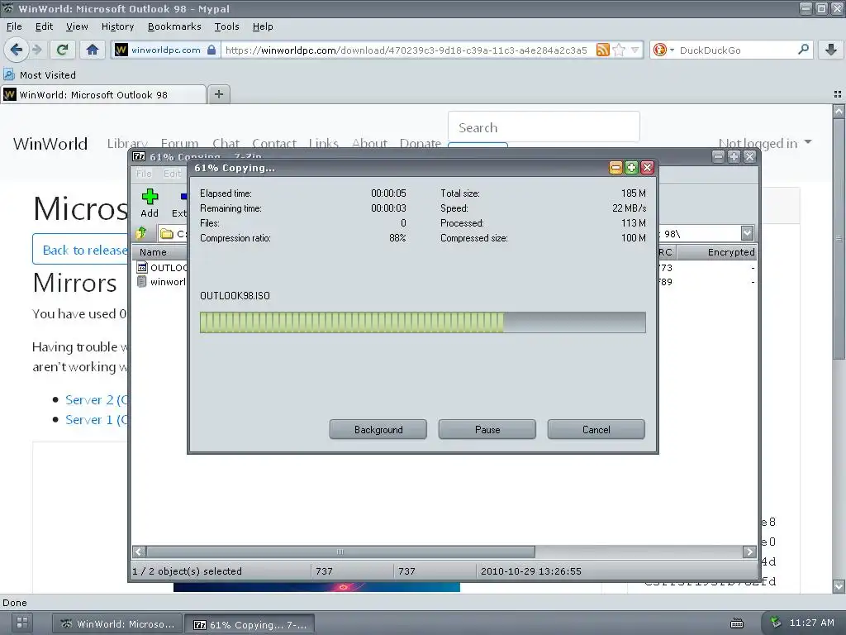The height and width of the screenshot is (635, 846).
Task: Open the Tools menu
Action: pos(226,26)
